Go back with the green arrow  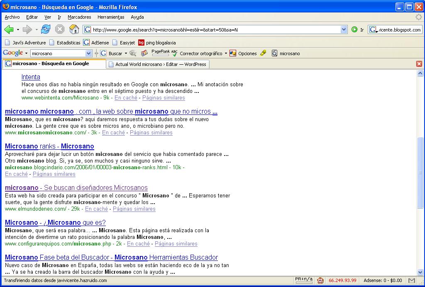point(9,29)
